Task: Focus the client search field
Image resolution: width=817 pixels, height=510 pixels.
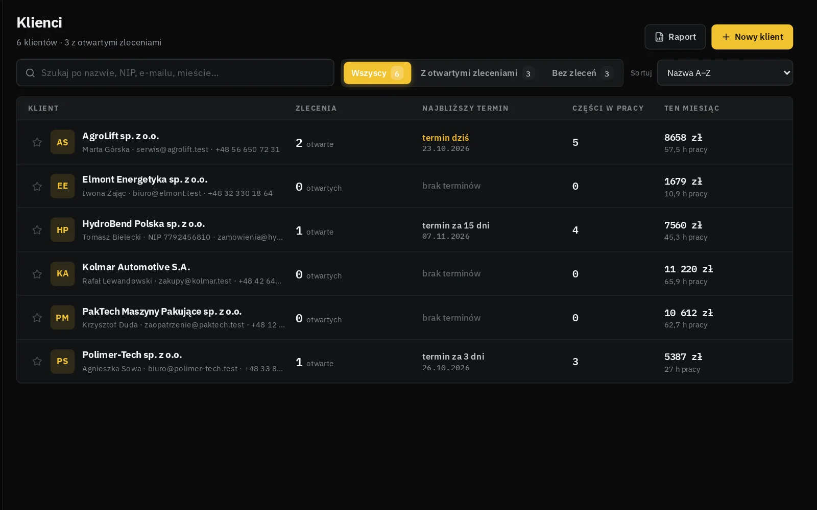Action: pyautogui.click(x=175, y=73)
